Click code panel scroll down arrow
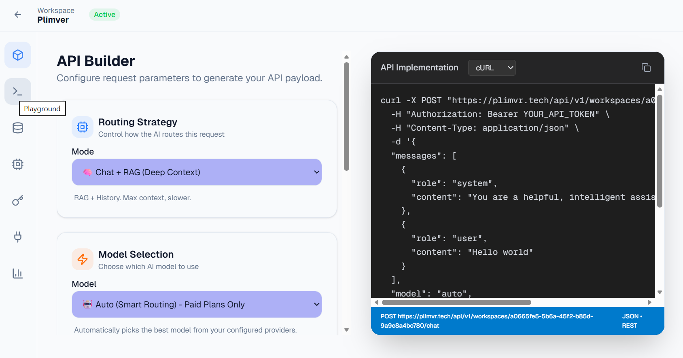683x358 pixels. [660, 292]
